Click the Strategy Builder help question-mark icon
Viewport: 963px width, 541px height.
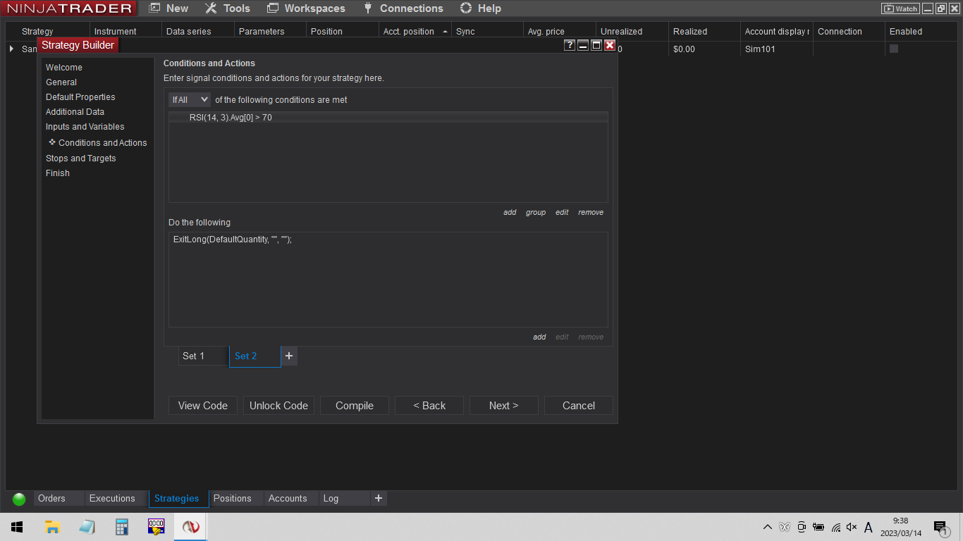tap(570, 45)
